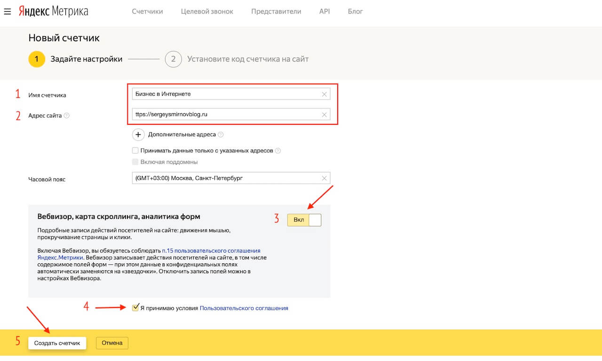Screen dimensions: 602x361
Task: Open the Пользовательского соглашения link
Action: (x=244, y=308)
